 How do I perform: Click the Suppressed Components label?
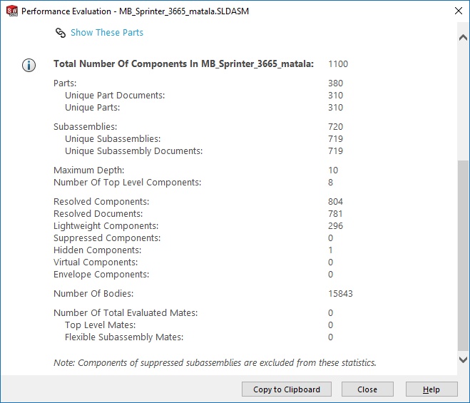click(107, 238)
